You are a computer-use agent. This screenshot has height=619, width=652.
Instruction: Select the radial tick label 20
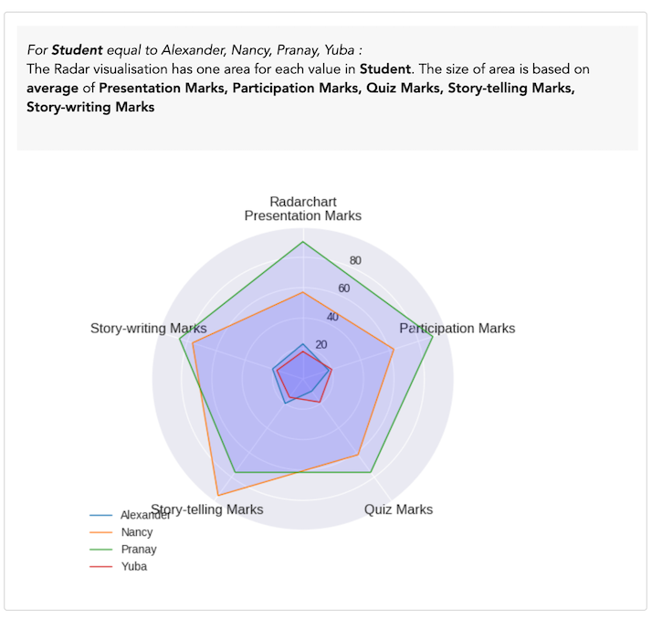click(321, 345)
